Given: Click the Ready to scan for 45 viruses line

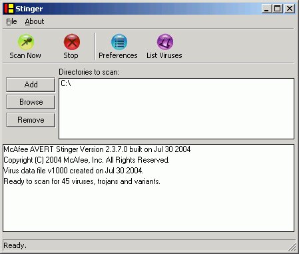Looking at the screenshot, I should 82,181.
